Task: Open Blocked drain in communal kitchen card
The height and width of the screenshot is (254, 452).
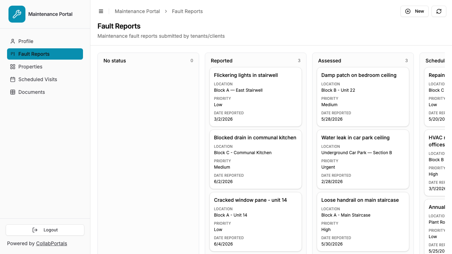Action: pyautogui.click(x=256, y=159)
